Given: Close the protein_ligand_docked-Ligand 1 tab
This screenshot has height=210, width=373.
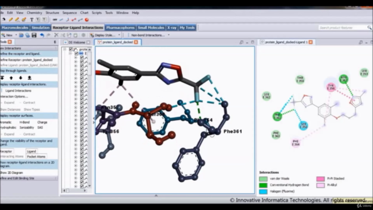Looking at the screenshot, I should click(311, 42).
